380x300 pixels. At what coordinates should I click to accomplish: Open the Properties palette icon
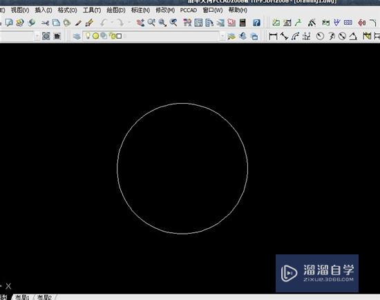pos(187,23)
